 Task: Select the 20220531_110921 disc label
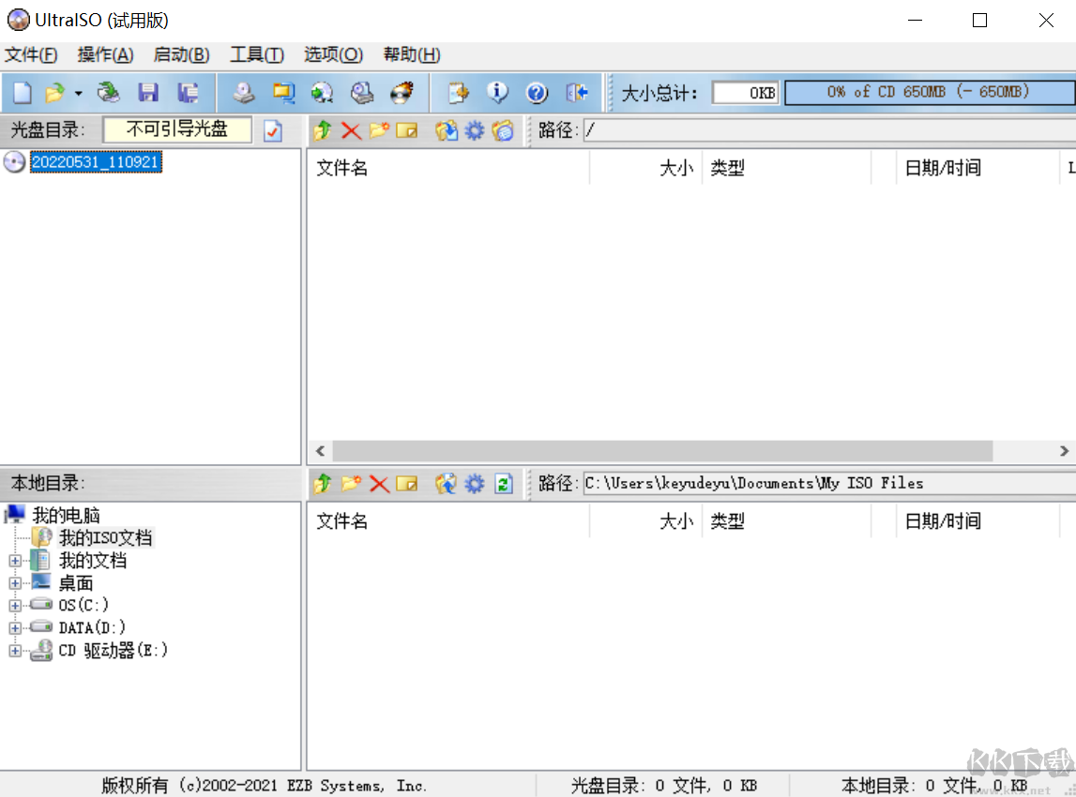[95, 161]
